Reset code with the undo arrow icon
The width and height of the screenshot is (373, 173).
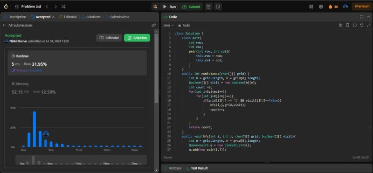pos(362,25)
